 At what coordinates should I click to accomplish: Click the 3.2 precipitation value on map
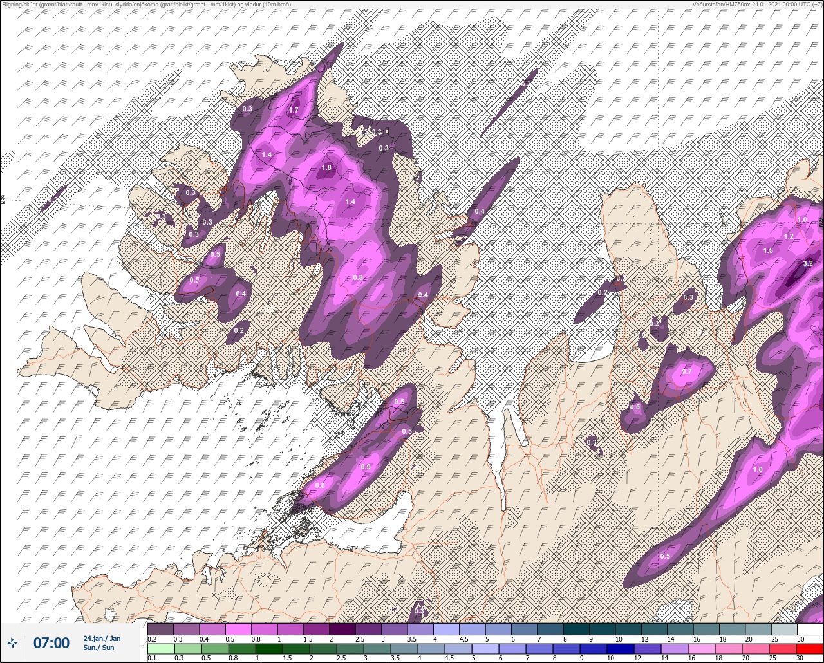(x=809, y=263)
